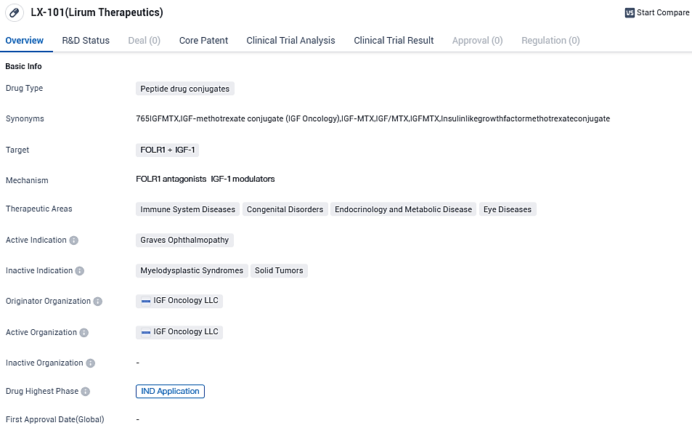This screenshot has height=428, width=692.
Task: Click info icon beside Active Organization
Action: point(84,333)
